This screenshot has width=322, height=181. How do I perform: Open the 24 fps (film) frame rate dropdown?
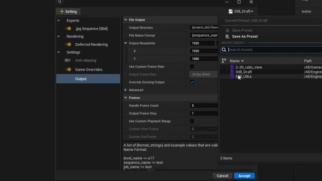tap(203, 74)
